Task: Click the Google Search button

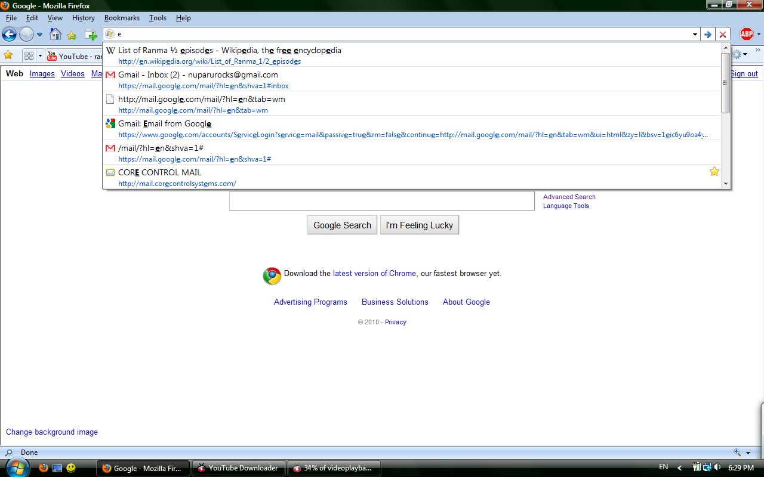Action: (x=342, y=225)
